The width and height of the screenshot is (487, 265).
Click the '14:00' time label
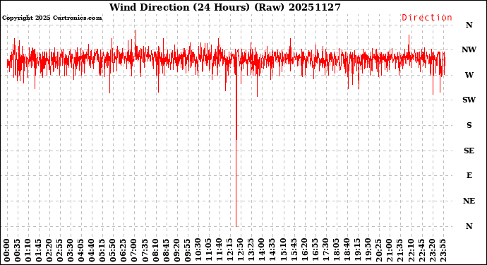pos(262,251)
